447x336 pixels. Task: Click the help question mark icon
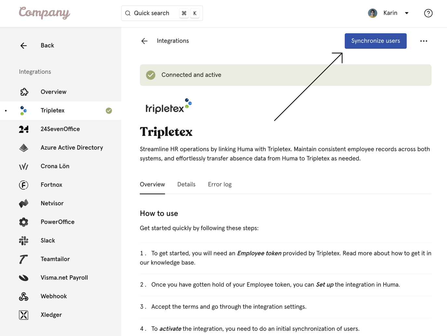pyautogui.click(x=428, y=13)
